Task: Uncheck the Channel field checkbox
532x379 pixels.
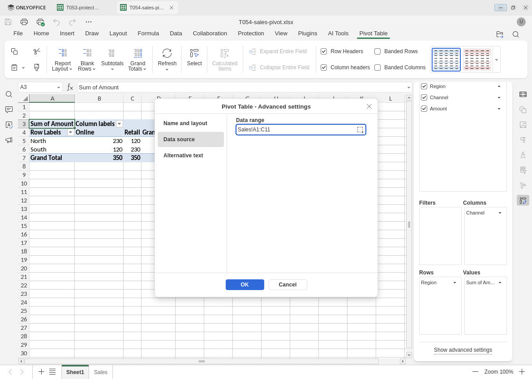Action: click(424, 97)
